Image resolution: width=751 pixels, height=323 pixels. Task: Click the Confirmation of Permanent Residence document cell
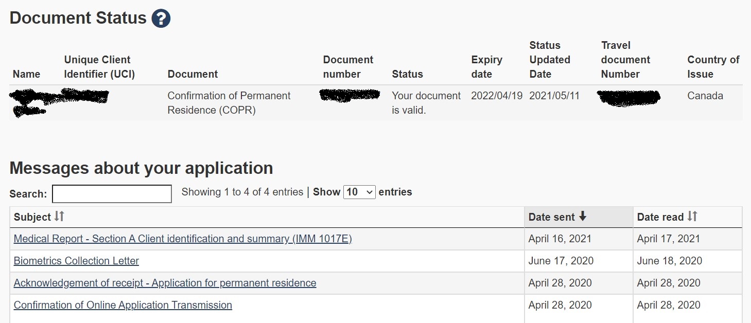229,103
